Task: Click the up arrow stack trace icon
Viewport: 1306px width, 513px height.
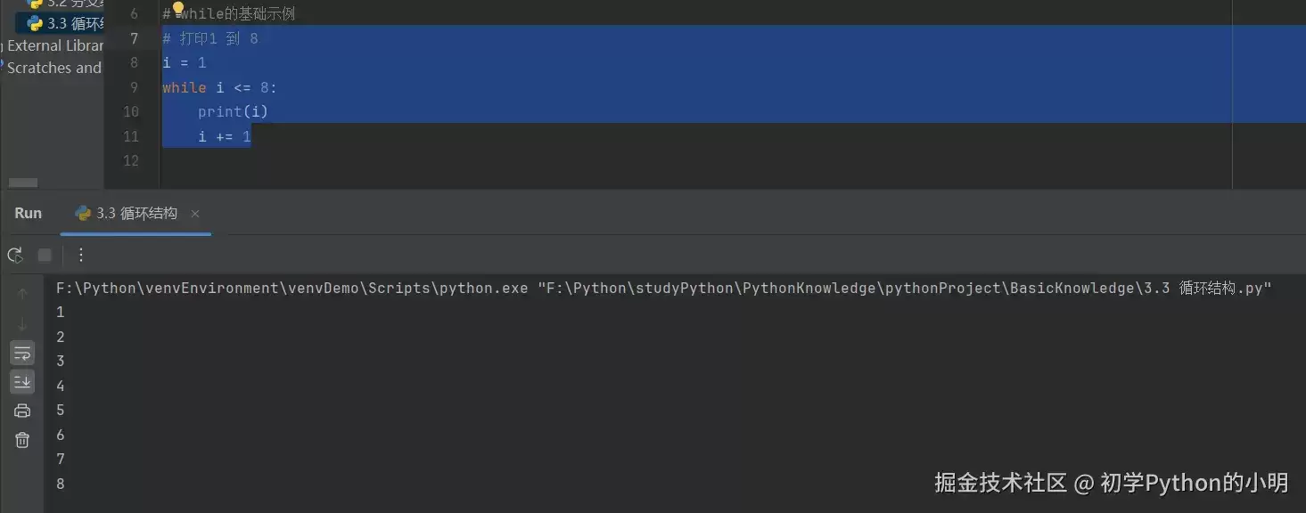Action: coord(22,294)
